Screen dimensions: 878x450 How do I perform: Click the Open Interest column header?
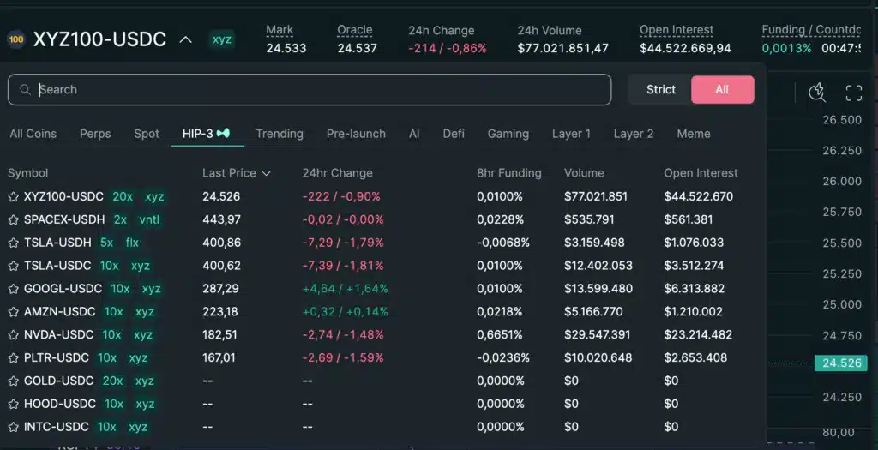(x=700, y=173)
